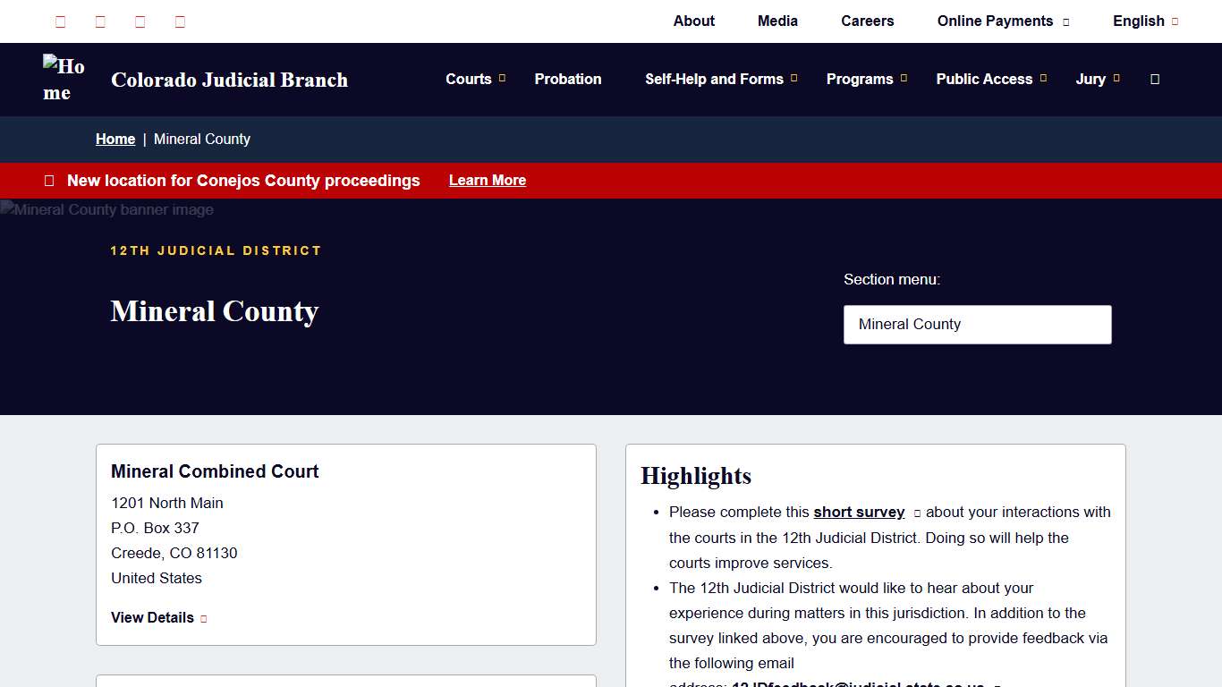This screenshot has height=687, width=1222.
Task: Click the Home breadcrumb link
Action: coord(115,139)
